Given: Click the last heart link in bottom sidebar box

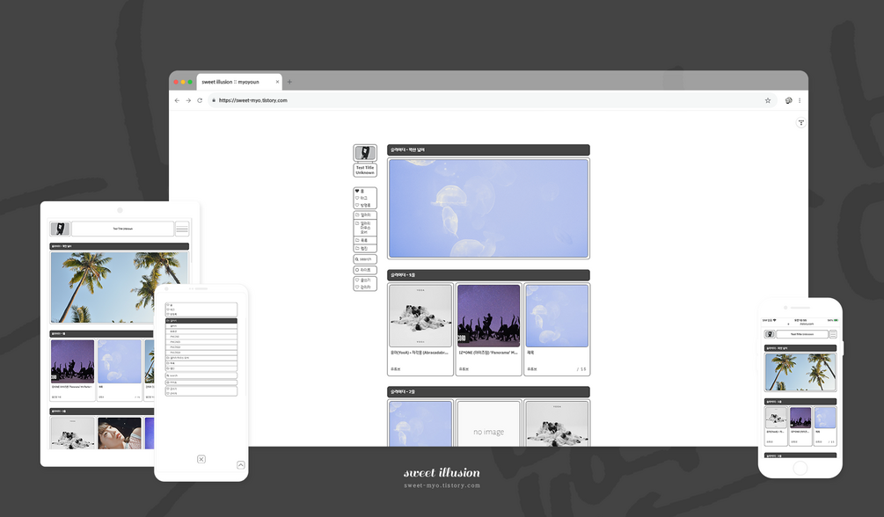Looking at the screenshot, I should 365,287.
